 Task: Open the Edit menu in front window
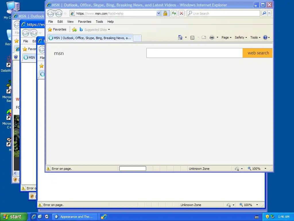pos(60,22)
